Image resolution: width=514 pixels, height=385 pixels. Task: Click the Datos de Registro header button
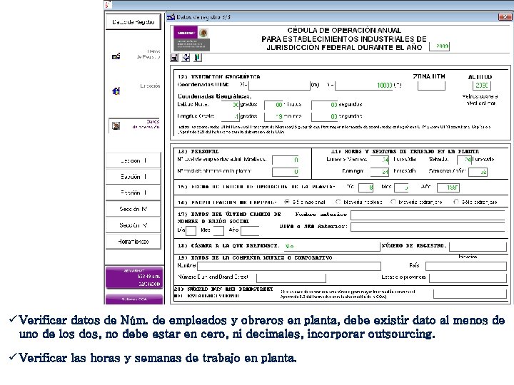(133, 22)
